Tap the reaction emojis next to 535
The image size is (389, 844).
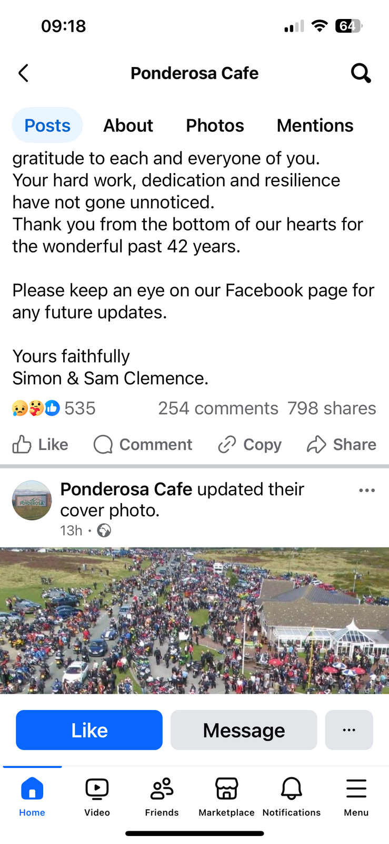[36, 408]
